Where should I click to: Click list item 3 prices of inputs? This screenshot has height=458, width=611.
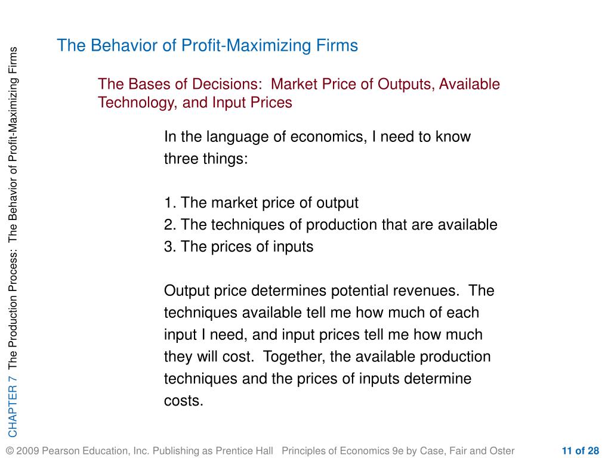[x=239, y=247]
